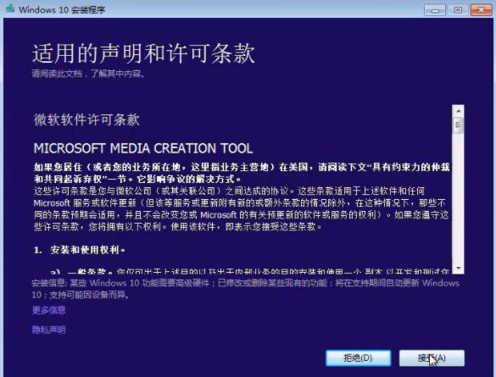Click the Windows 10 安装程序 title bar text

[62, 10]
